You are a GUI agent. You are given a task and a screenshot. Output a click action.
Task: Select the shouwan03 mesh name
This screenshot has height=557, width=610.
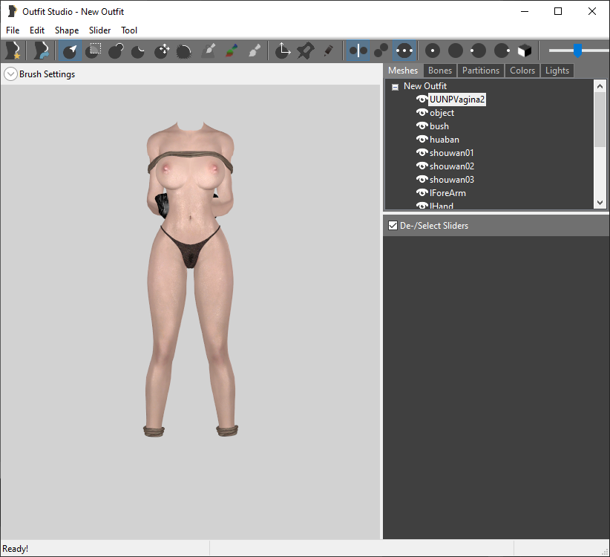click(x=452, y=180)
